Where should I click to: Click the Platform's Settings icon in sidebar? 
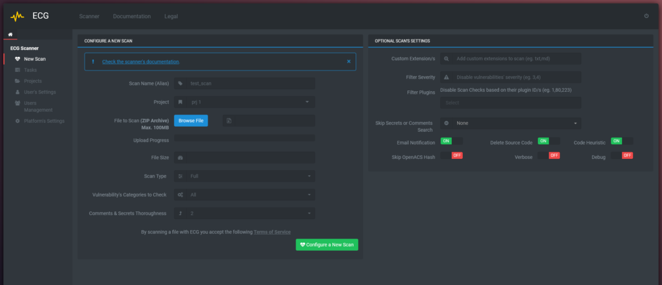[17, 121]
